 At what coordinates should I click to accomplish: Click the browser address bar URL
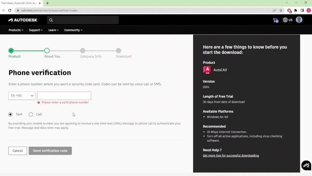tap(49, 10)
